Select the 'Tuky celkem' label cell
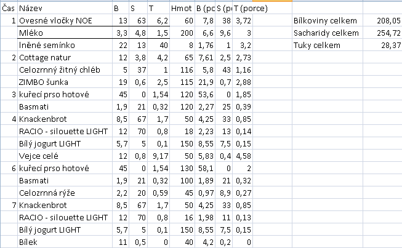The height and width of the screenshot is (248, 402). coord(328,45)
